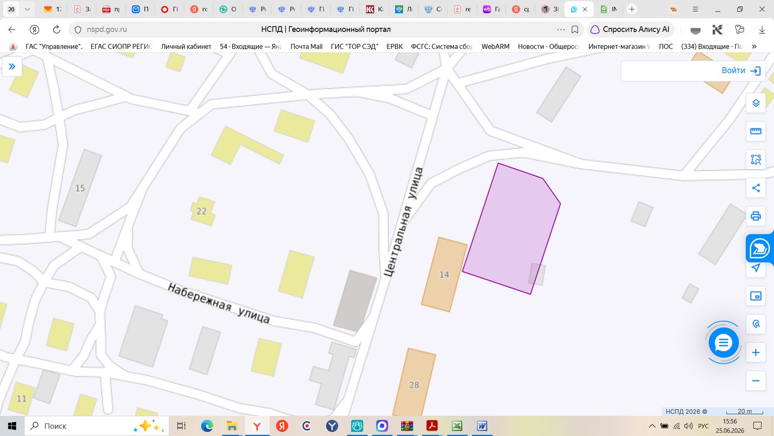Click the share map icon
Viewport: 774px width, 436px height.
click(x=756, y=188)
